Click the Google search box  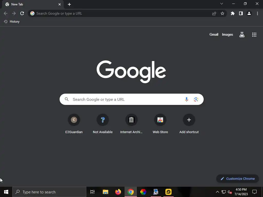pyautogui.click(x=131, y=99)
